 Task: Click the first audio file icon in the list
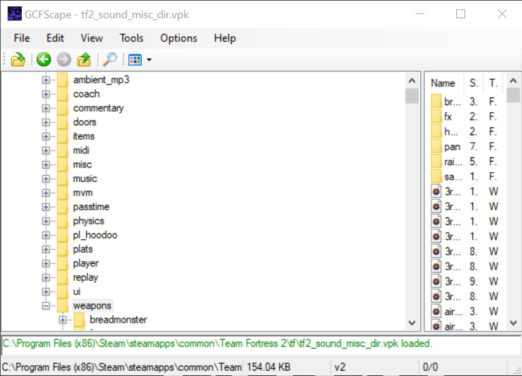point(436,192)
